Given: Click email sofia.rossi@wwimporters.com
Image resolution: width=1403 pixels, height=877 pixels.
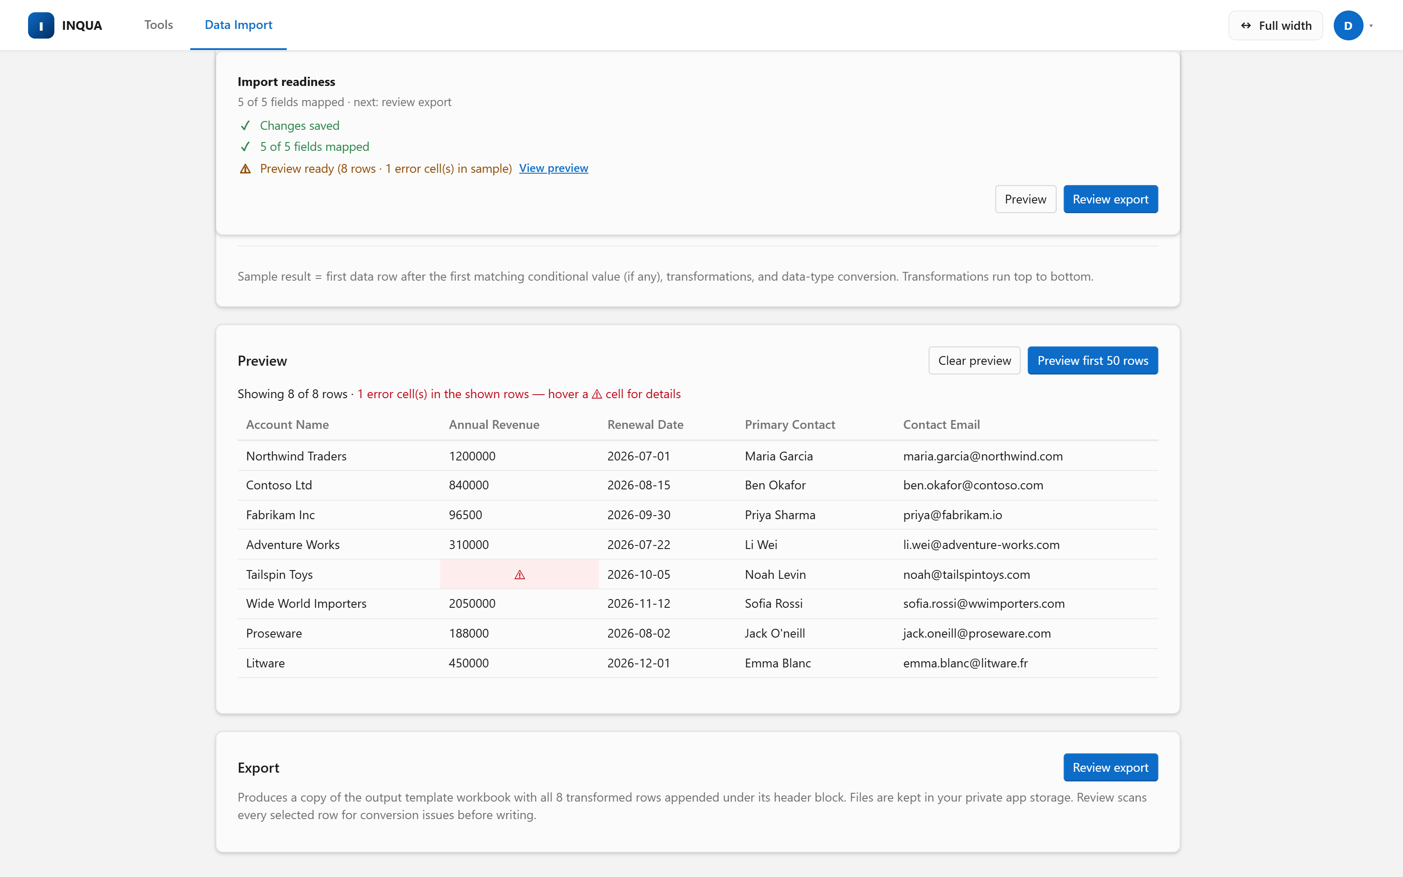Looking at the screenshot, I should click(x=984, y=603).
